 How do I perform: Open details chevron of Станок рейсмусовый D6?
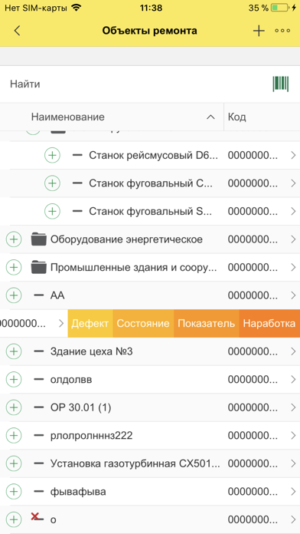pos(294,155)
